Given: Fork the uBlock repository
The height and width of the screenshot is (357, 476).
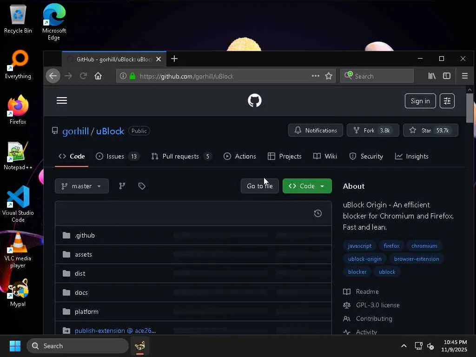Looking at the screenshot, I should 373,130.
